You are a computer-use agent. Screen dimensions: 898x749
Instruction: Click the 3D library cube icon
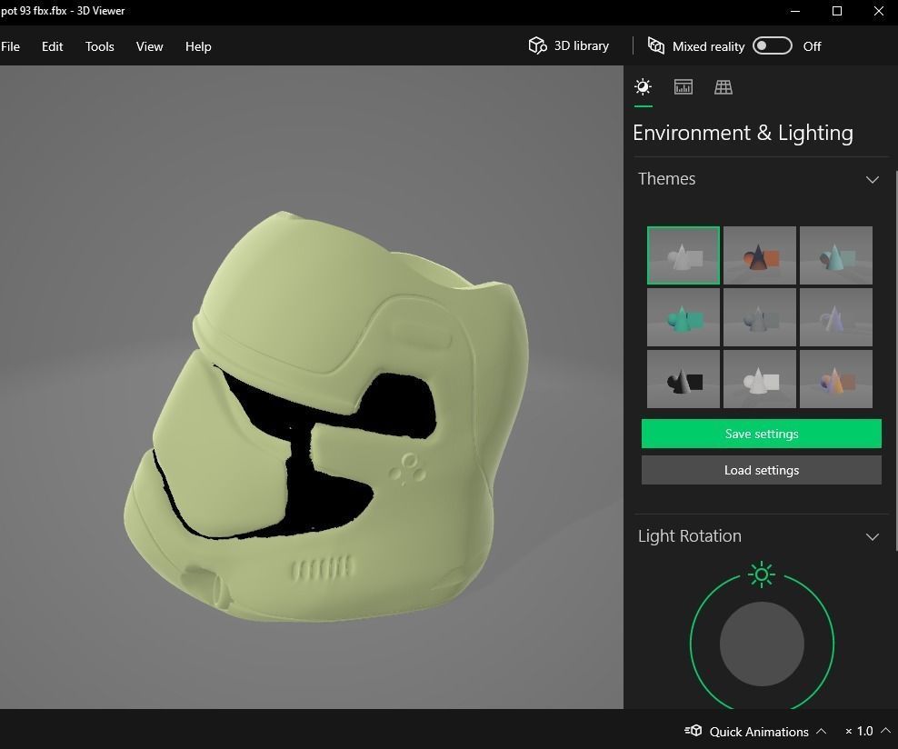(537, 45)
